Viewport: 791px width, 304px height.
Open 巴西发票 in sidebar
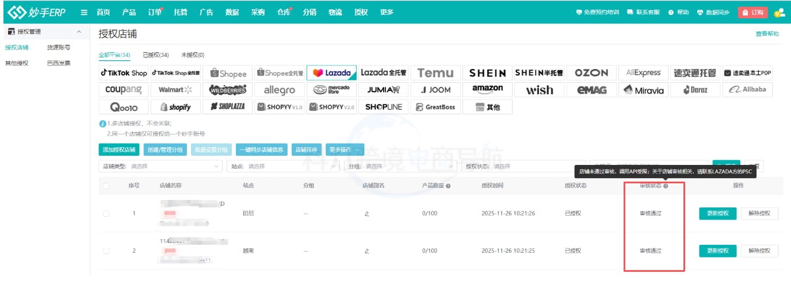pos(59,63)
